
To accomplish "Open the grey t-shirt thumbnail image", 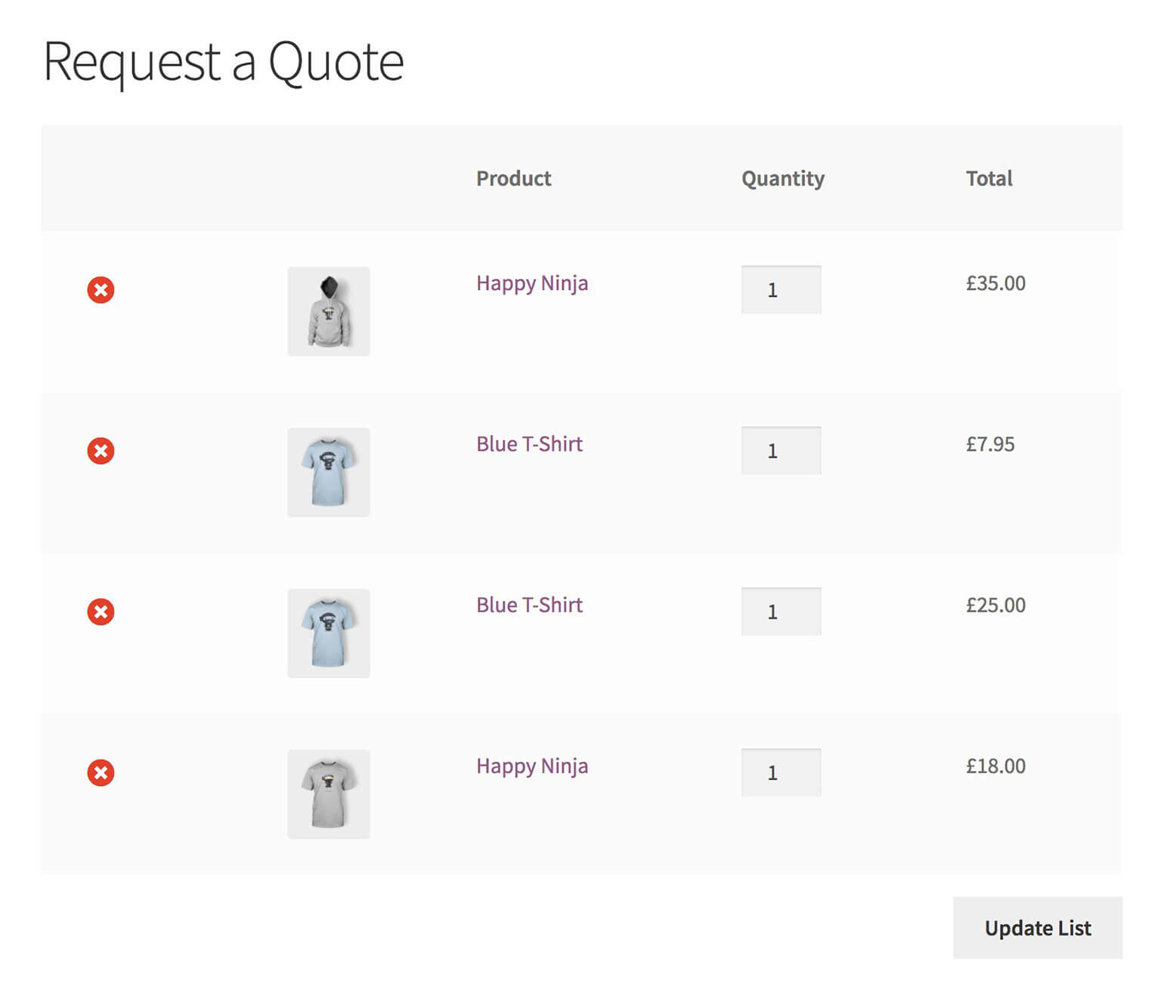I will (x=329, y=794).
